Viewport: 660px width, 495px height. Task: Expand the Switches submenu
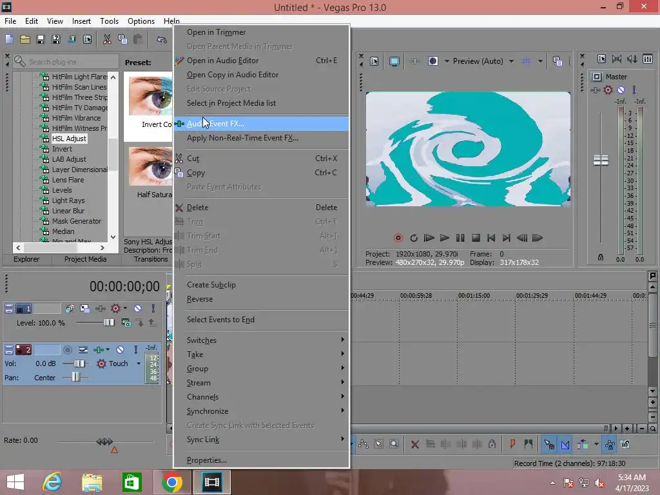tap(262, 340)
